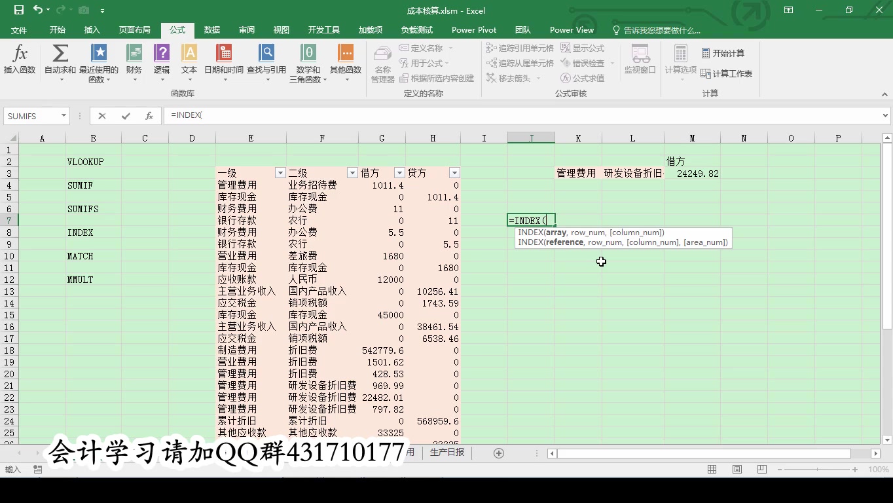Open the 文件 tab

[19, 30]
